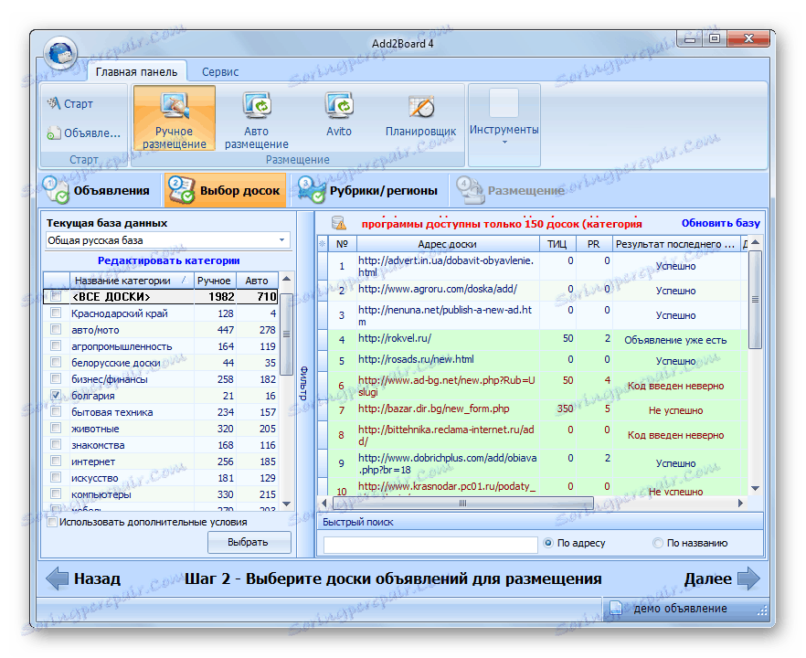The height and width of the screenshot is (658, 806).
Task: Select the По адресу radio button
Action: [x=548, y=543]
